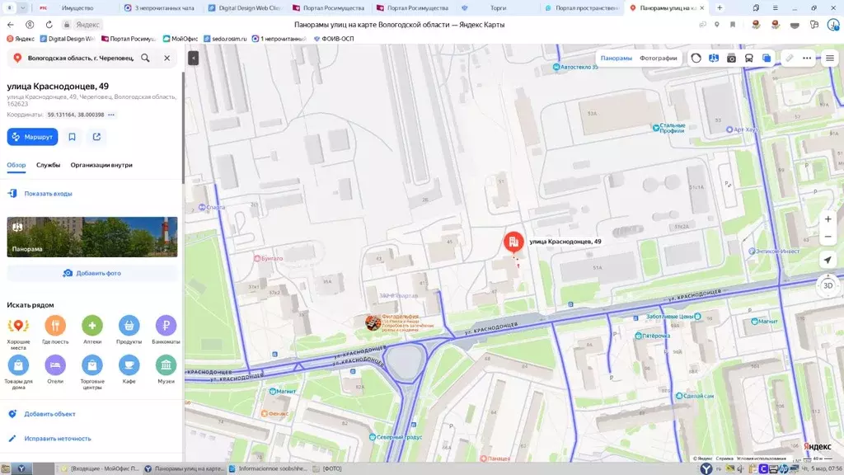The image size is (844, 475).
Task: Toggle the Фотографии layer
Action: (658, 59)
